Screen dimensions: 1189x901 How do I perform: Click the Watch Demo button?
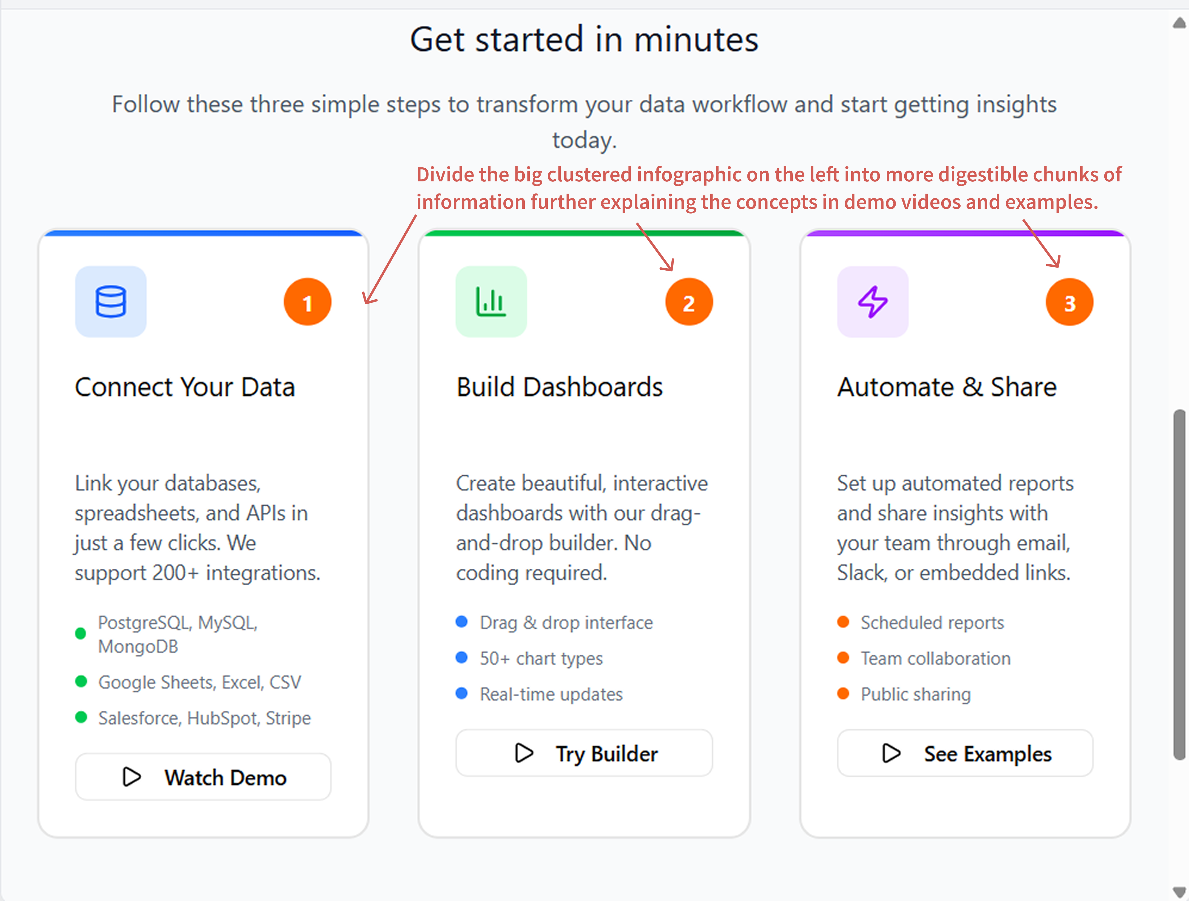pos(203,777)
